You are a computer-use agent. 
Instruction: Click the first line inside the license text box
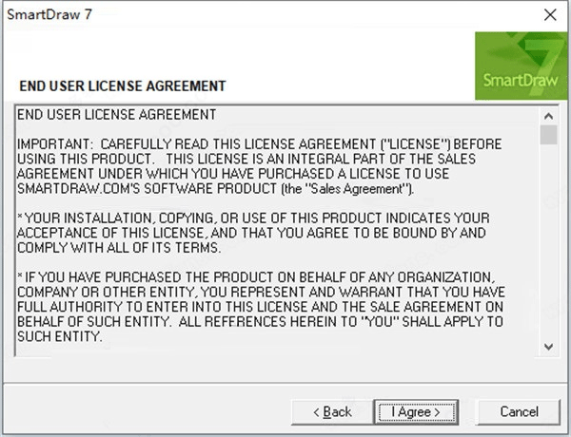(x=117, y=115)
